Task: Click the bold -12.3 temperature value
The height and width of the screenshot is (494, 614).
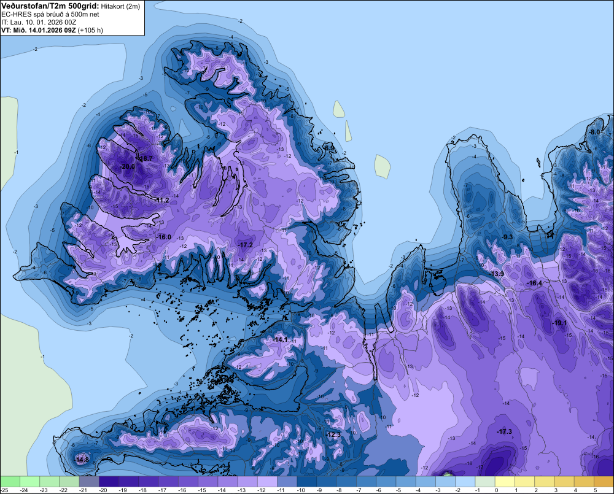Action: point(333,434)
